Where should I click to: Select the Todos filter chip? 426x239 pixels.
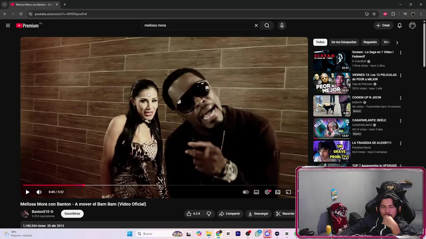pos(320,42)
